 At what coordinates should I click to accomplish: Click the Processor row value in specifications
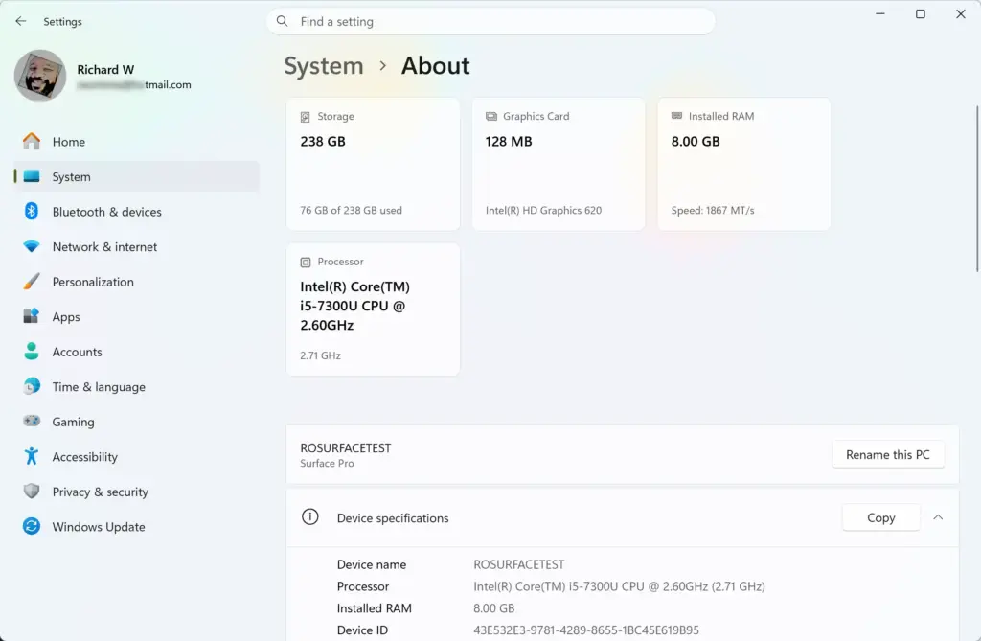pos(619,586)
